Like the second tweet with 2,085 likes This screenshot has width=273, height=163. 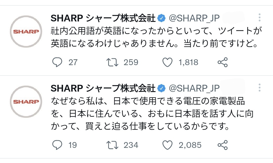(167, 145)
